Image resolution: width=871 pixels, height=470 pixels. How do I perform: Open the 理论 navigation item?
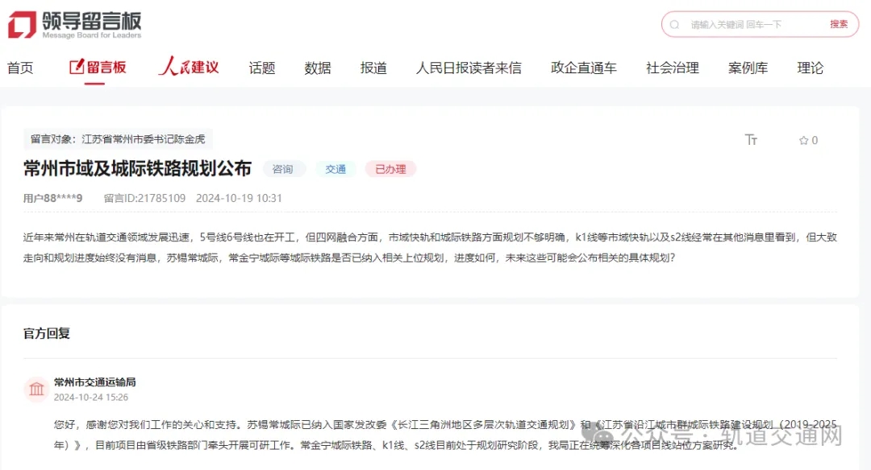coord(811,68)
